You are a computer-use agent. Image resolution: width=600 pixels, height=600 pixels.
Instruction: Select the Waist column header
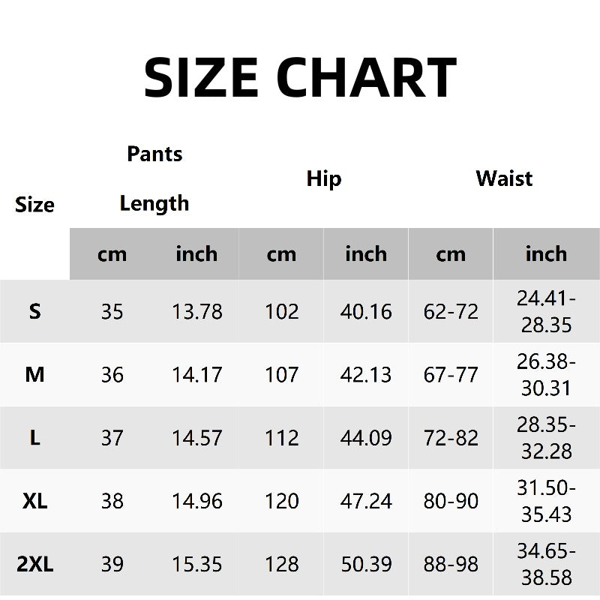[504, 178]
